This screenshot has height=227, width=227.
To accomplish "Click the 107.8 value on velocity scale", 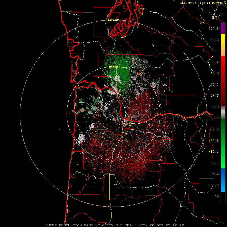I will [x=214, y=28].
